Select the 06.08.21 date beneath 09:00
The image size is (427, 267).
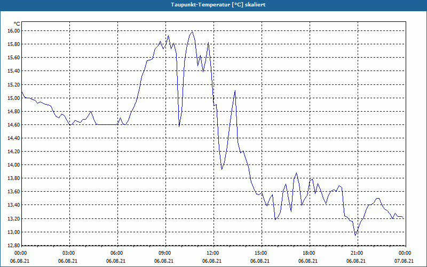pos(164,261)
